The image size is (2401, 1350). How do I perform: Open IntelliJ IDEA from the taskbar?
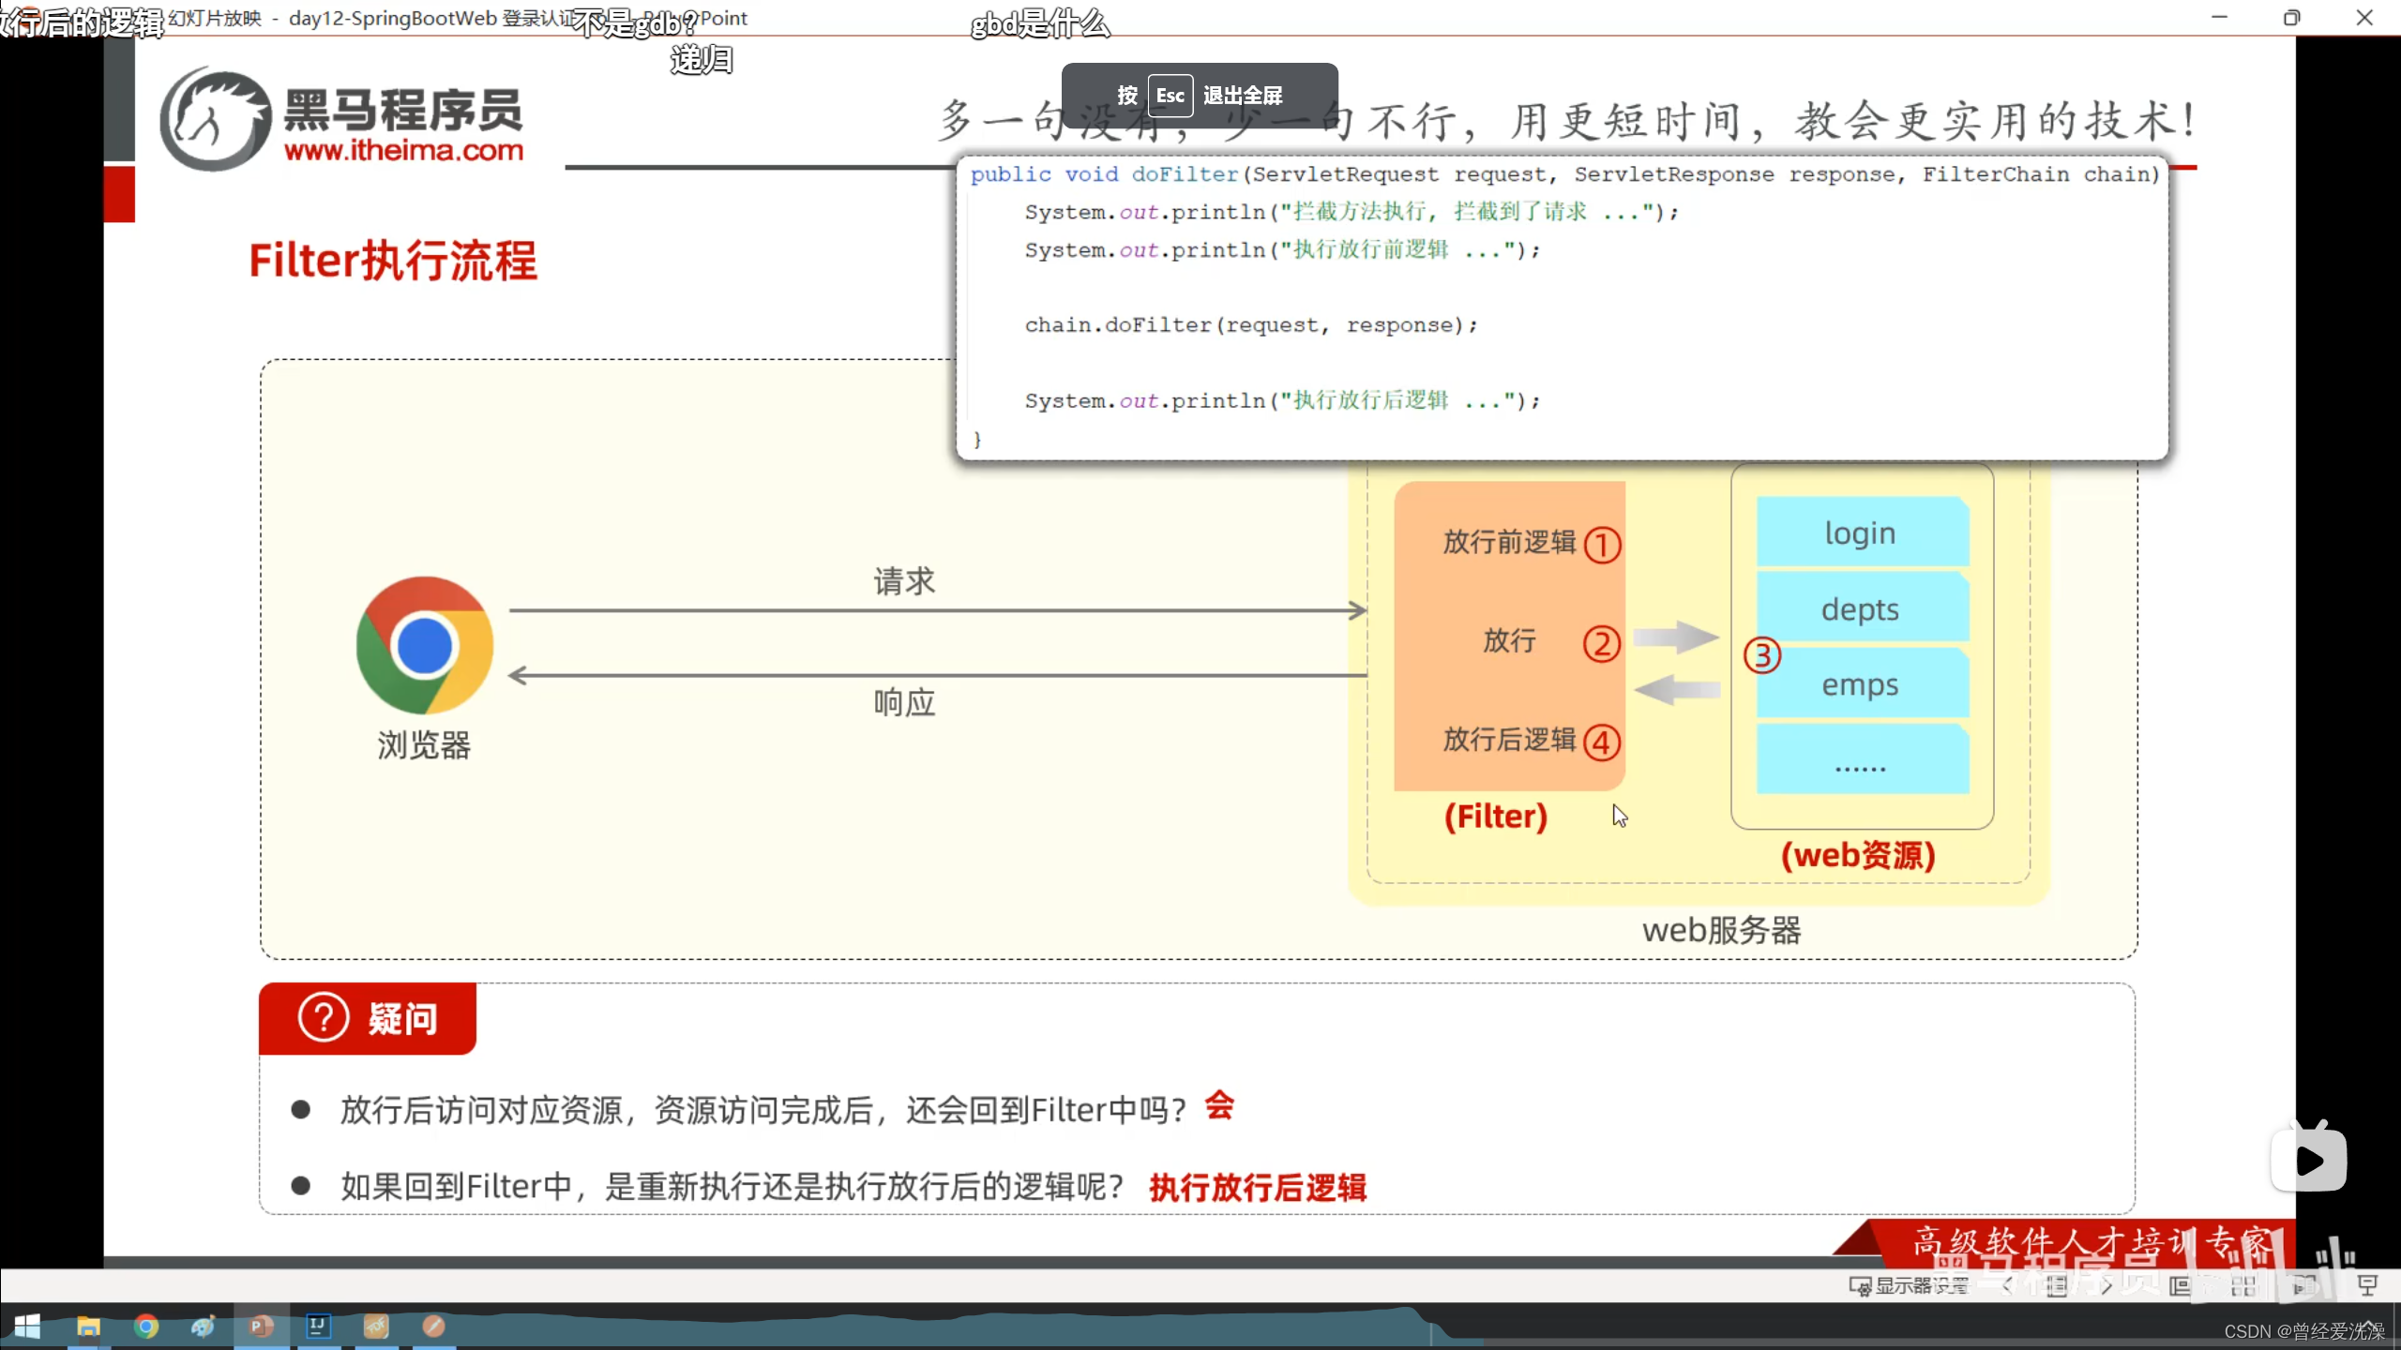[319, 1327]
